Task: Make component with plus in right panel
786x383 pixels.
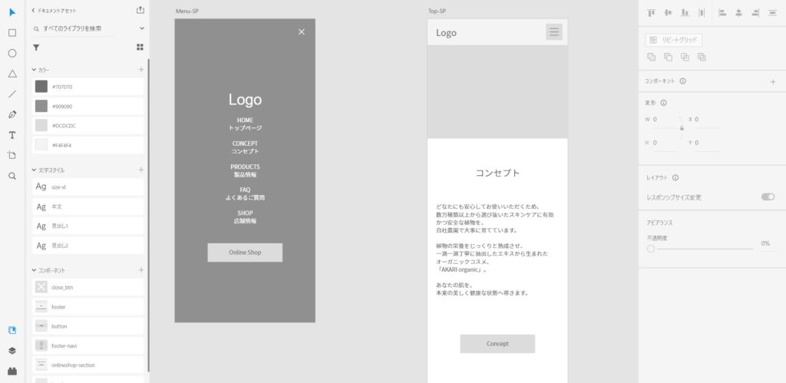Action: tap(773, 81)
